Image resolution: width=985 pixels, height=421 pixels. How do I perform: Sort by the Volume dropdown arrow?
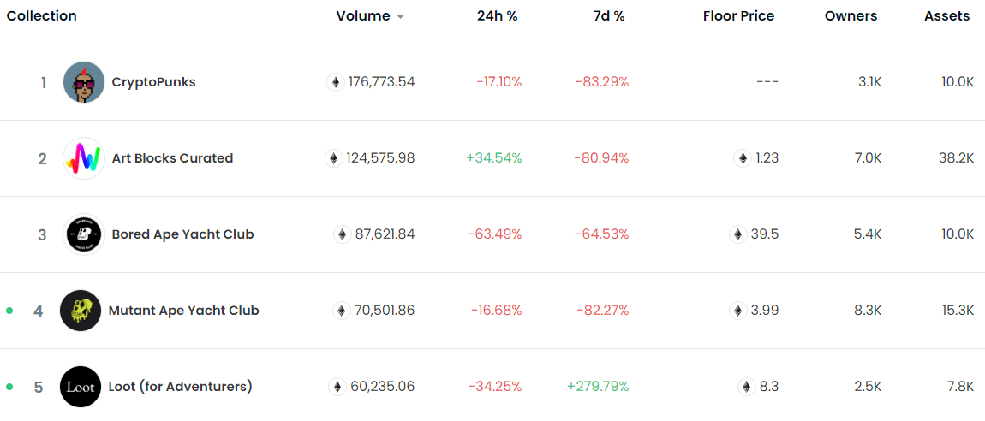pos(400,17)
